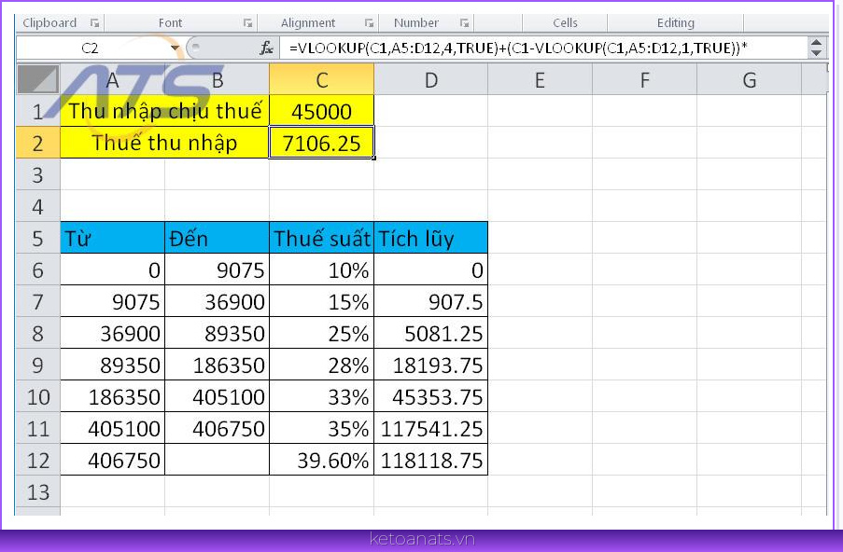The height and width of the screenshot is (552, 843).
Task: Select row 10 header
Action: [37, 396]
